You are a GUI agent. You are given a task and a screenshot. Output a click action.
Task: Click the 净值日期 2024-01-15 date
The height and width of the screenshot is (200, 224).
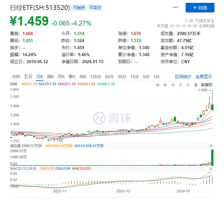(x=93, y=62)
